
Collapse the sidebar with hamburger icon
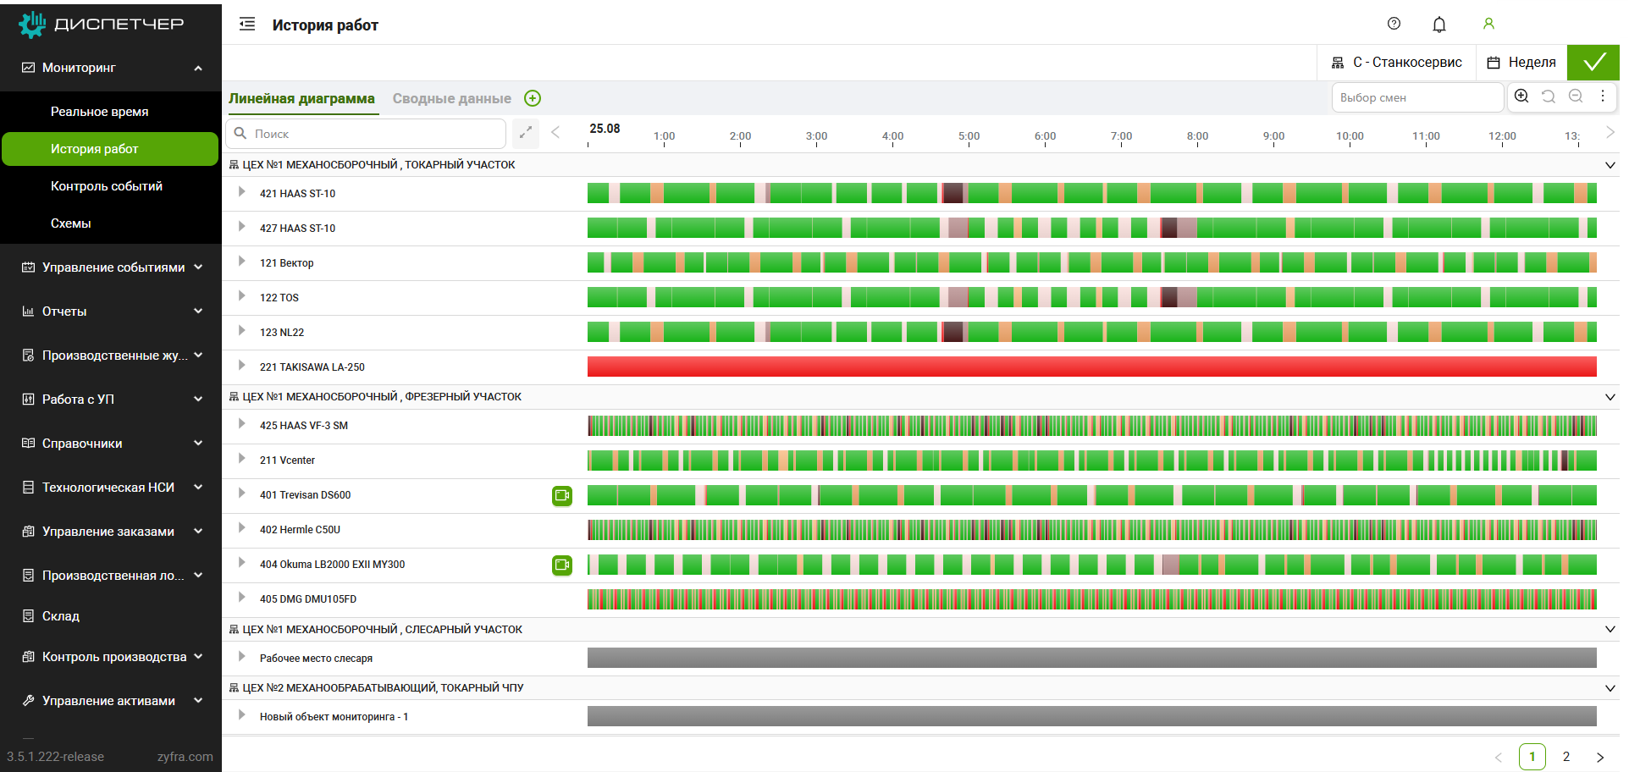pos(247,25)
